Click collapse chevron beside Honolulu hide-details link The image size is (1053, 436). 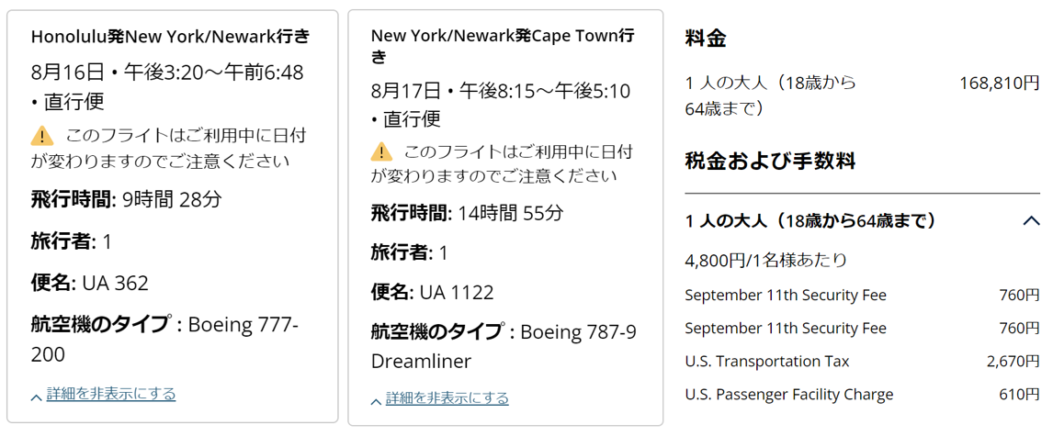point(37,397)
